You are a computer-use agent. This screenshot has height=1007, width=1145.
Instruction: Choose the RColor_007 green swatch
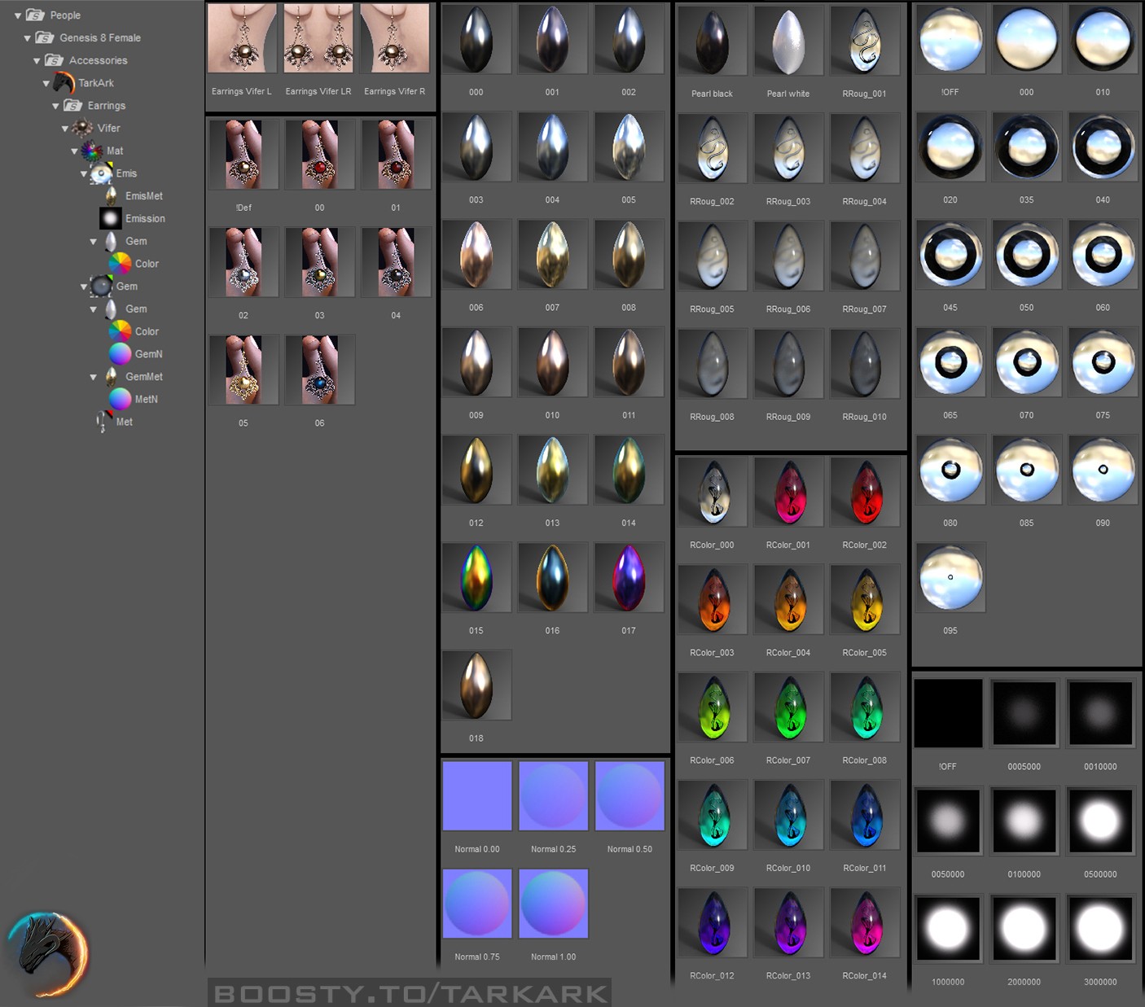click(x=788, y=707)
